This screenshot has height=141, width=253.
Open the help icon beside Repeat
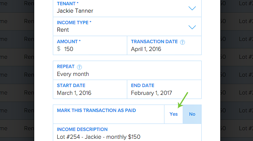[x=79, y=67]
